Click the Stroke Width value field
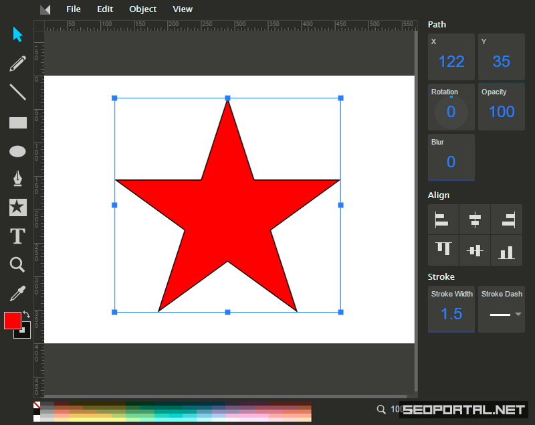 coord(451,314)
